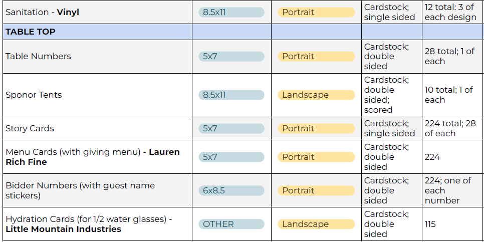Viewport: 484px width, 242px height.
Task: Open the 8.5x11 size dropdown for Sanitation row
Action: click(231, 12)
